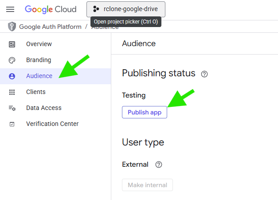Click the Clients grid icon
Image resolution: width=278 pixels, height=200 pixels.
pyautogui.click(x=12, y=92)
